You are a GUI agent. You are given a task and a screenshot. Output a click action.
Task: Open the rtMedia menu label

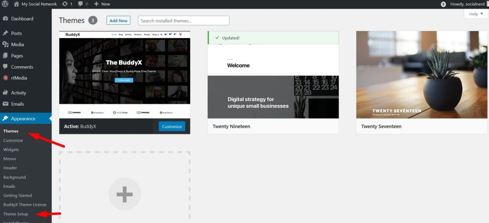coord(19,78)
